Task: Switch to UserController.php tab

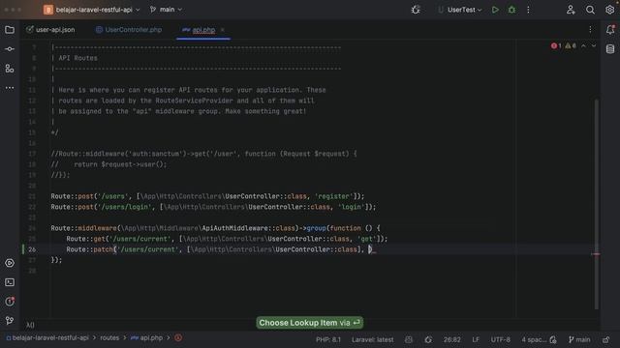Action: 129,30
